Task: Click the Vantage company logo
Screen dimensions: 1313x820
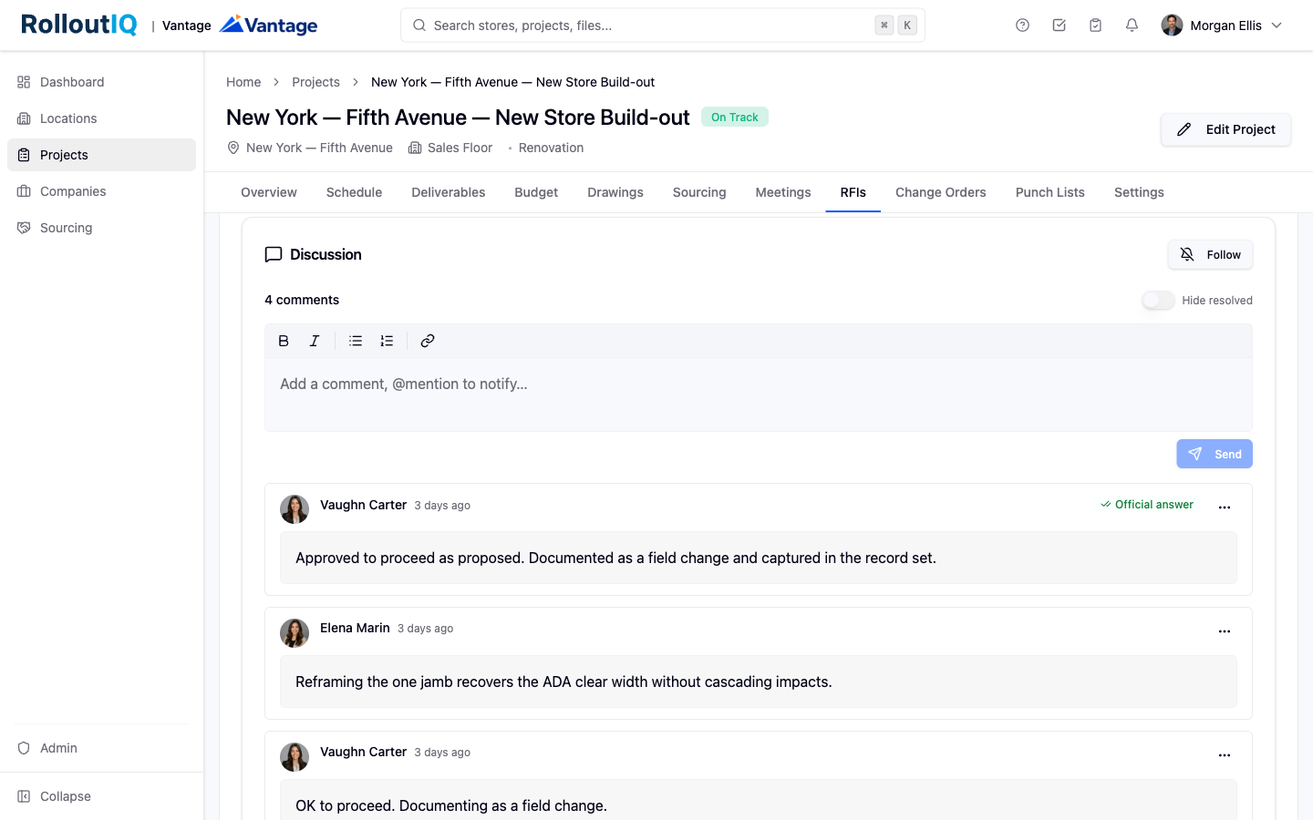Action: 269,25
